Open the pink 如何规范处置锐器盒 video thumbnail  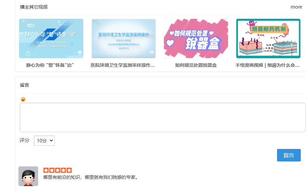tap(196, 38)
